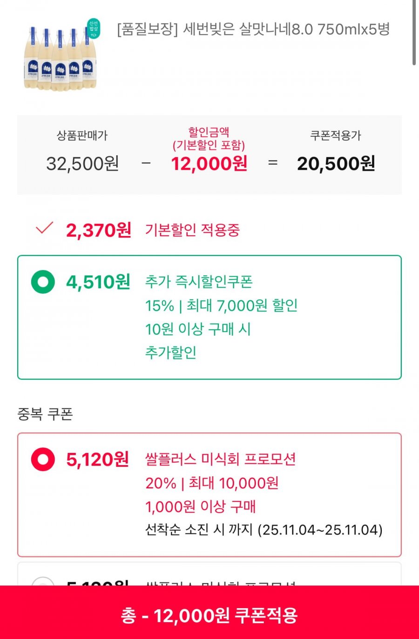Click the 12,000원 할인금액 value
The height and width of the screenshot is (639, 419).
click(209, 164)
